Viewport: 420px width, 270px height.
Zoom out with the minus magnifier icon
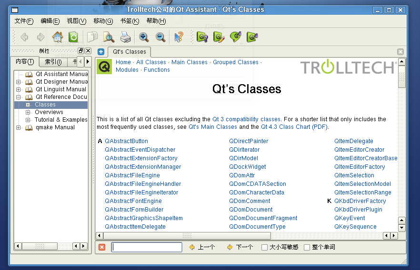[x=160, y=37]
